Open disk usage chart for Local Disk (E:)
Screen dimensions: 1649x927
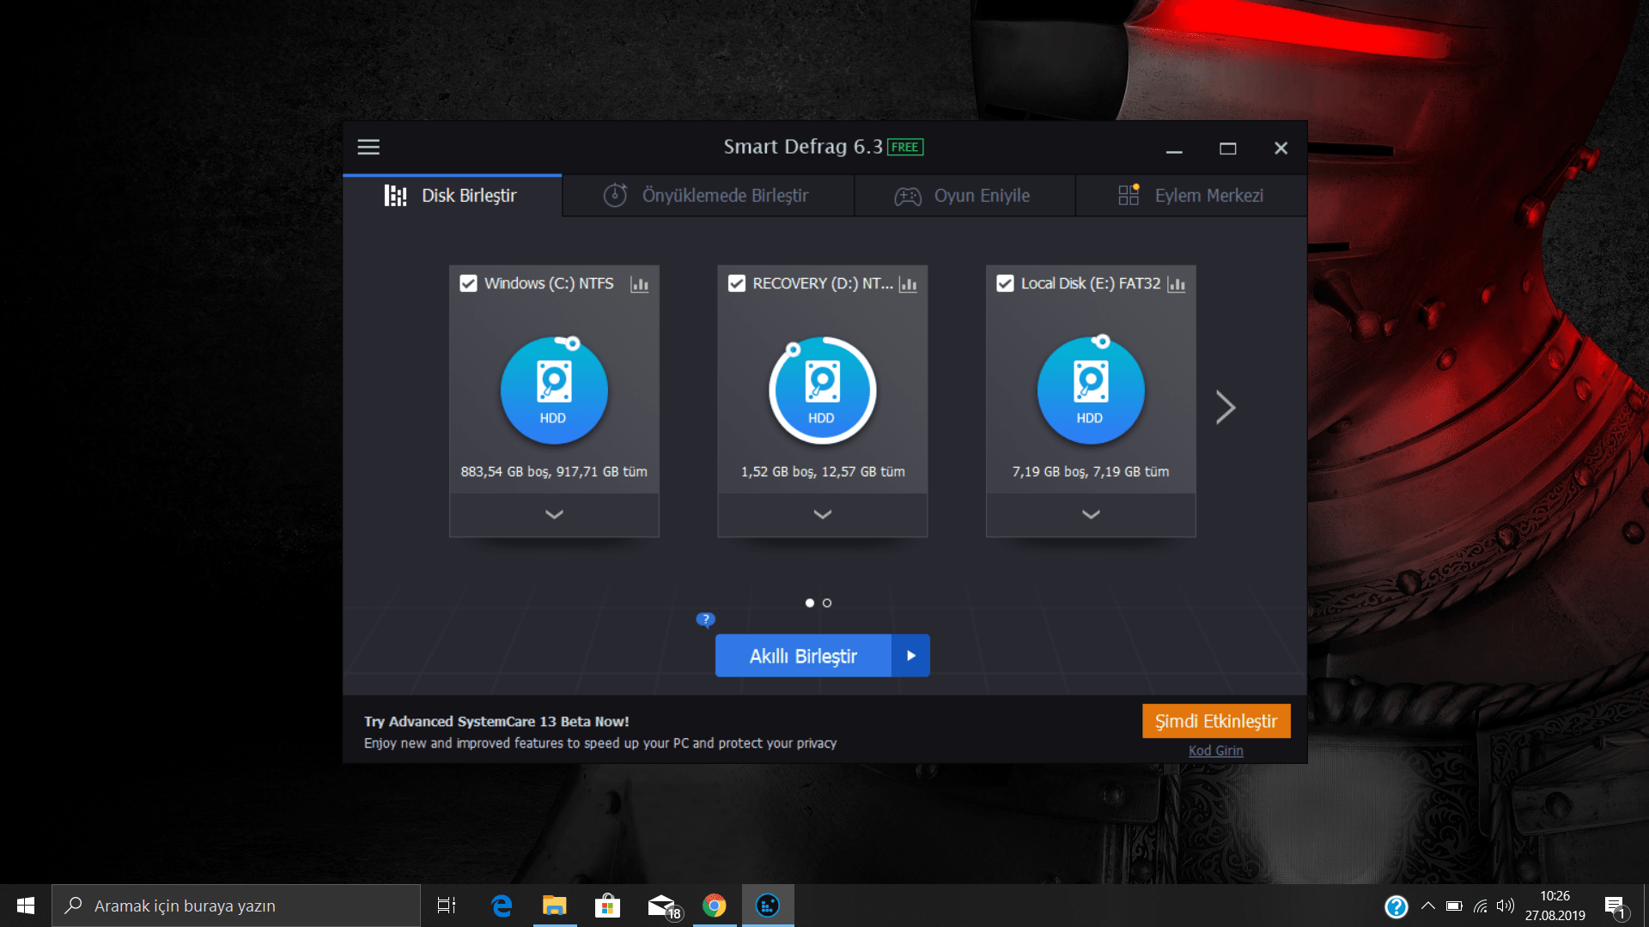(x=1176, y=284)
